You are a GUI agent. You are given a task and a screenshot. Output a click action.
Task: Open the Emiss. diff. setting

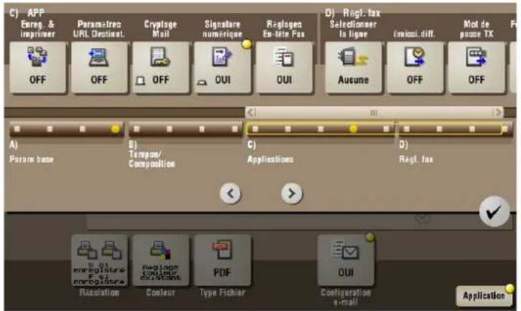click(x=415, y=67)
